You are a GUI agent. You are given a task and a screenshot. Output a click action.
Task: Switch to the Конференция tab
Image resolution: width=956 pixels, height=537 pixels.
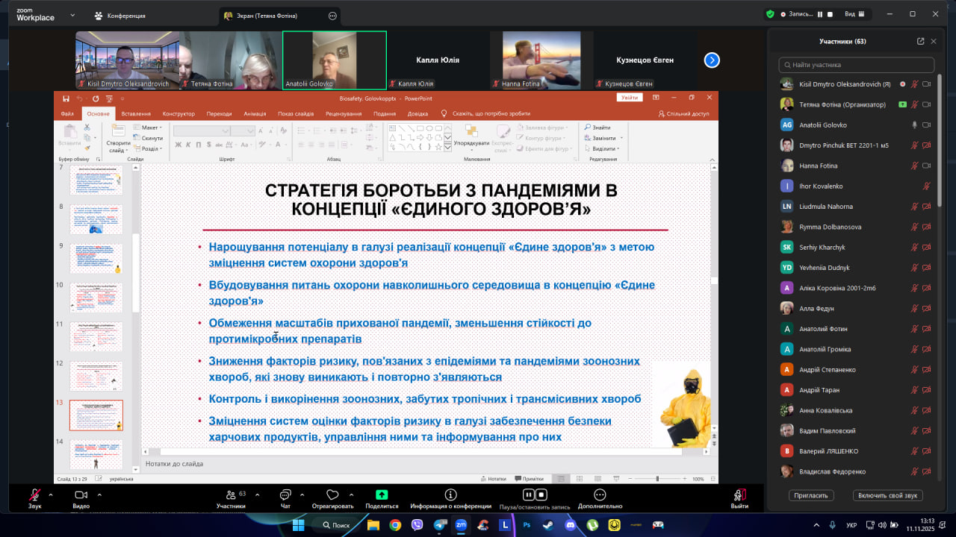pos(119,15)
